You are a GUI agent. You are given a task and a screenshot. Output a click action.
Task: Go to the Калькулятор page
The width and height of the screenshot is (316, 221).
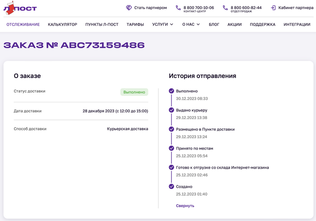pos(63,24)
